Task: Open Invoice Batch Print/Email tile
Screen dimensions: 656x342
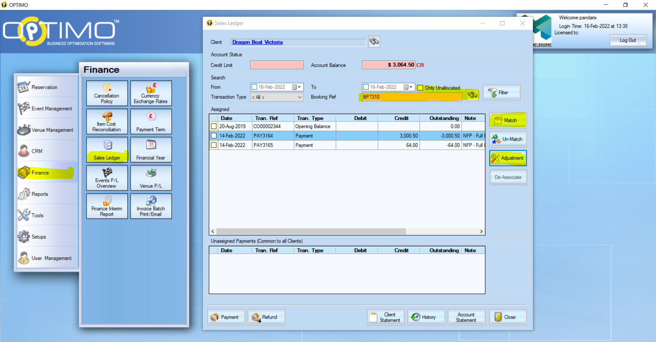Action: coord(151,206)
